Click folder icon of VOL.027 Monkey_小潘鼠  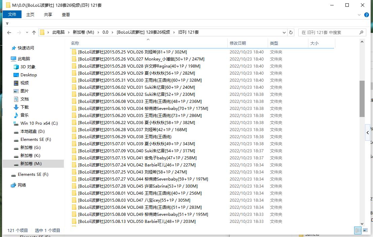click(x=74, y=59)
